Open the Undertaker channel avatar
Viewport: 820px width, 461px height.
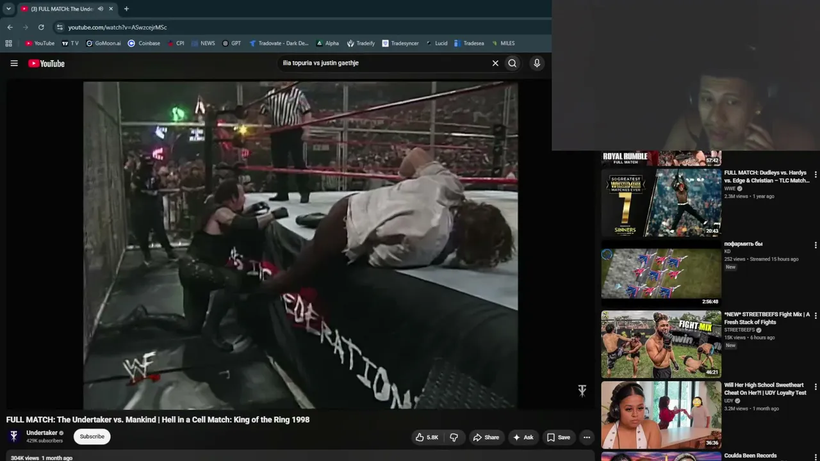tap(13, 437)
